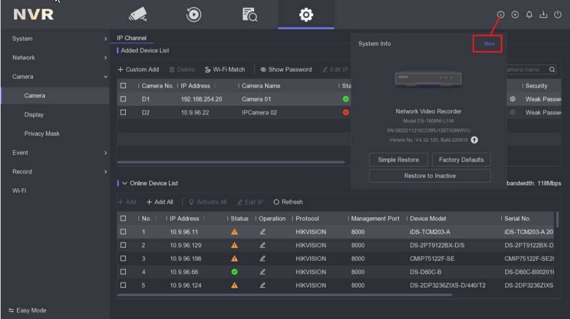Open the settings gear icon
The image size is (570, 319).
[x=306, y=15]
